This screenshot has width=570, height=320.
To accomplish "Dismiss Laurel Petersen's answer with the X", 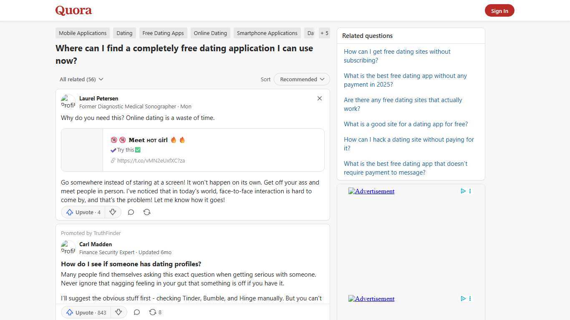I will [319, 98].
